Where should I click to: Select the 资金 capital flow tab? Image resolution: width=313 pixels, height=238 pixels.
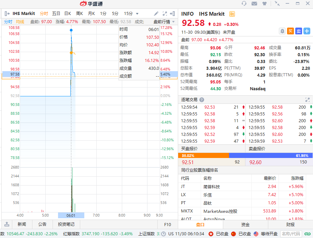245,225
